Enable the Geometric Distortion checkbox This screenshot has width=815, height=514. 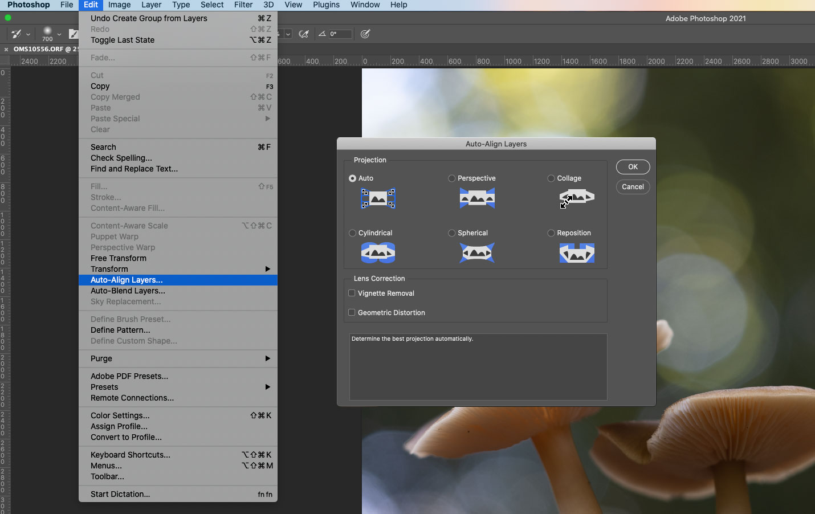point(352,312)
